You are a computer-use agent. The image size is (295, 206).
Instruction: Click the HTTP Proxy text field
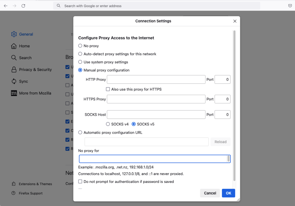click(156, 79)
